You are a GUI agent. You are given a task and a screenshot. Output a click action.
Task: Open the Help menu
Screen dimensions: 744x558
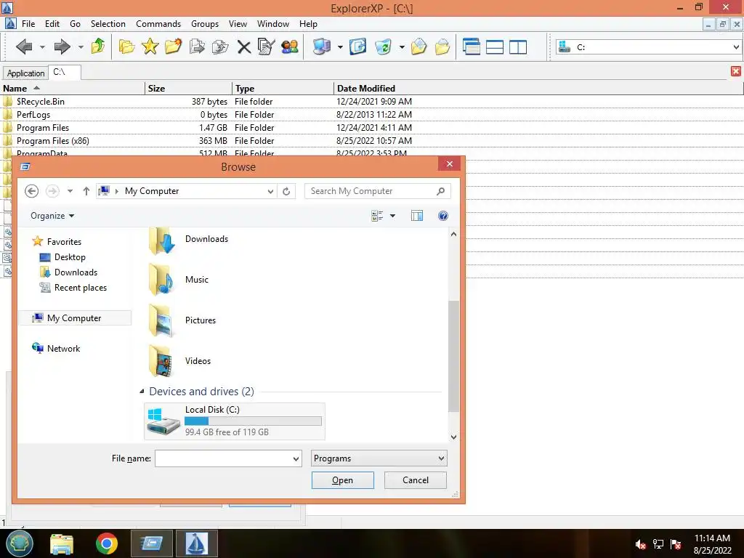[x=308, y=24]
